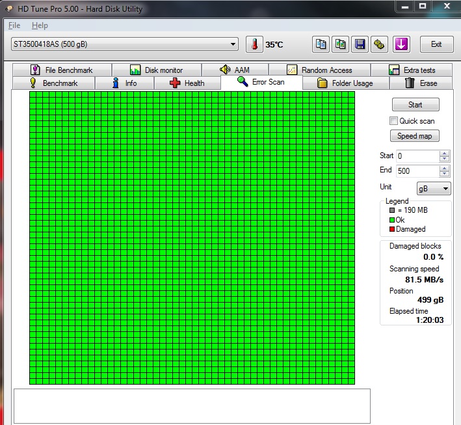Click the save screenshot floppy disk icon
461x425 pixels.
(x=360, y=44)
